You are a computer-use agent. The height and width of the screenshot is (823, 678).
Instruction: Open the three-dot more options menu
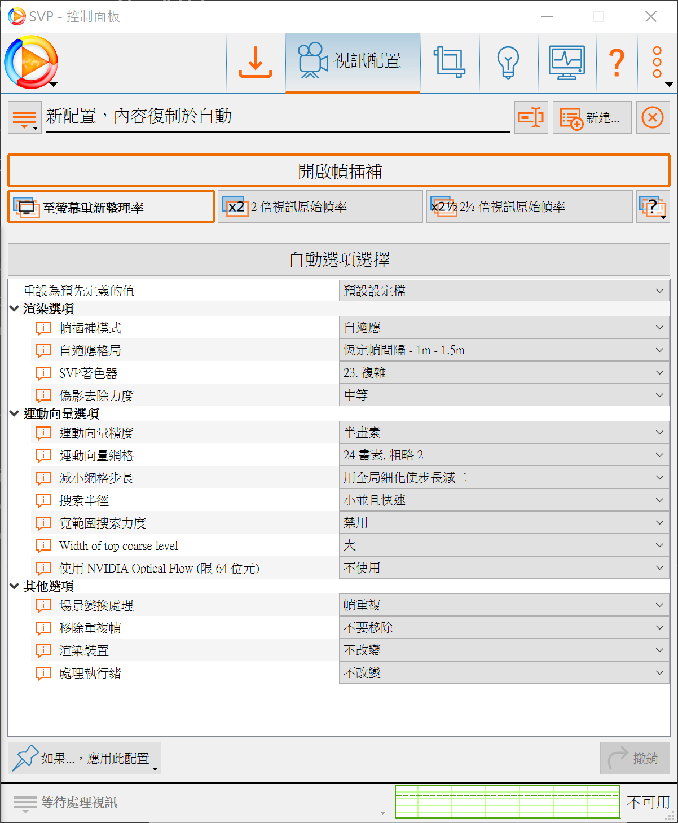[x=657, y=62]
